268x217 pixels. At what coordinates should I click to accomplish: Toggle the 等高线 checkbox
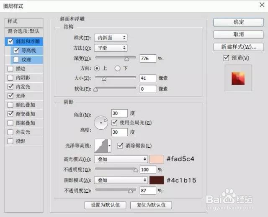tap(16, 51)
